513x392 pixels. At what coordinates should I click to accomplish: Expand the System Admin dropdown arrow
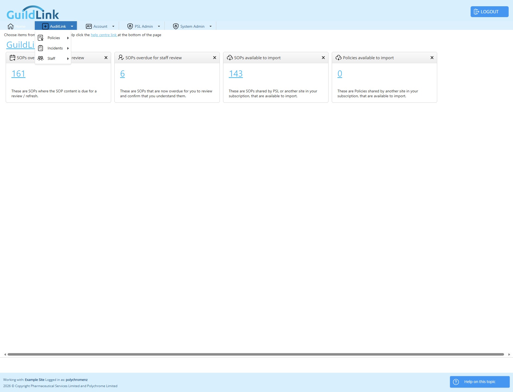211,26
